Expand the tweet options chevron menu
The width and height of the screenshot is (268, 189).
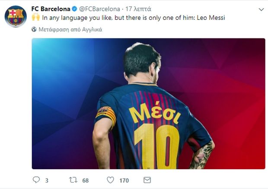click(x=261, y=9)
